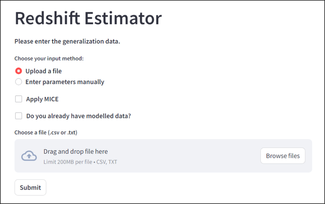This screenshot has width=325, height=204.
Task: Select the Upload a file radio button
Action: coord(18,71)
